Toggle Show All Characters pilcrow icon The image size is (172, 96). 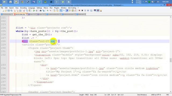pos(64,11)
